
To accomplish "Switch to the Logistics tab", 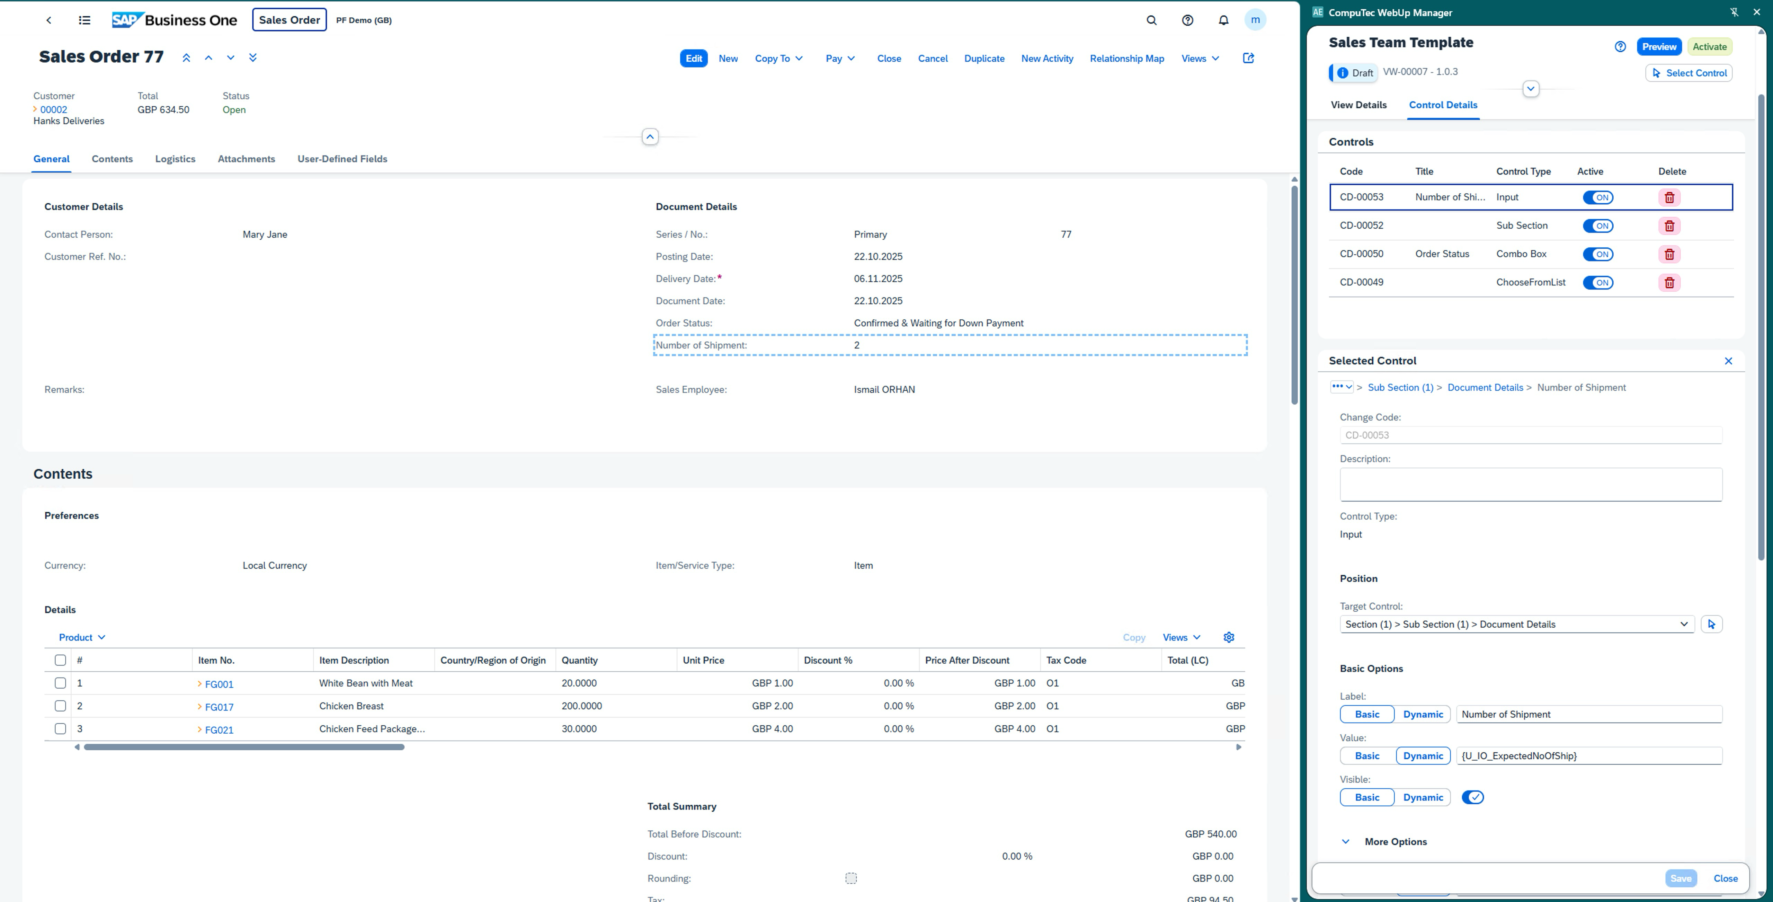I will pyautogui.click(x=175, y=158).
